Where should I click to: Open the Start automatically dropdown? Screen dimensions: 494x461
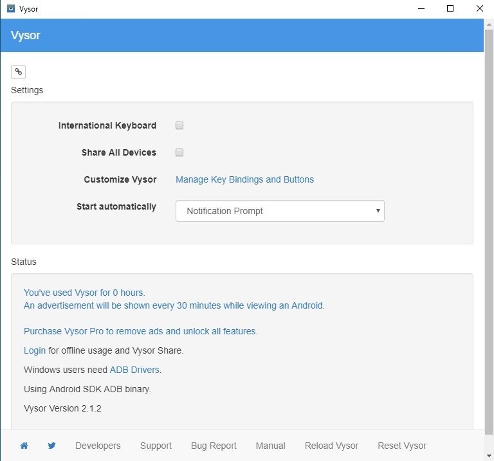[x=280, y=211]
